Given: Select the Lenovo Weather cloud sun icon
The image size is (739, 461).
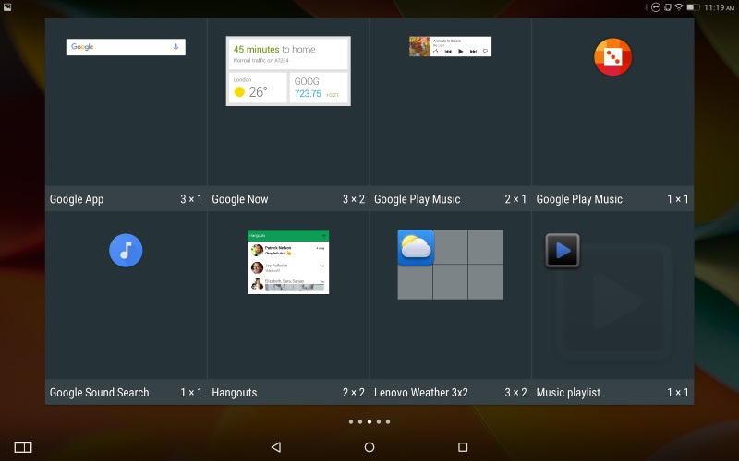Looking at the screenshot, I should pos(416,247).
